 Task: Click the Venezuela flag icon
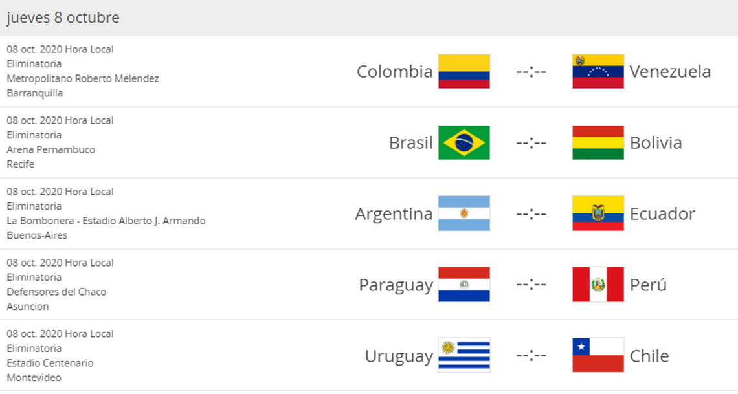598,71
